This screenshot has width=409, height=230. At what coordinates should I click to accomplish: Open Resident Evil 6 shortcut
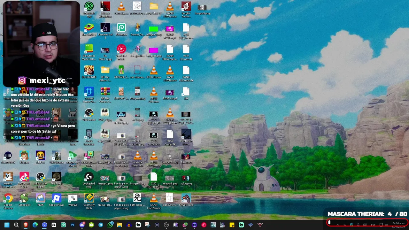[105, 31]
